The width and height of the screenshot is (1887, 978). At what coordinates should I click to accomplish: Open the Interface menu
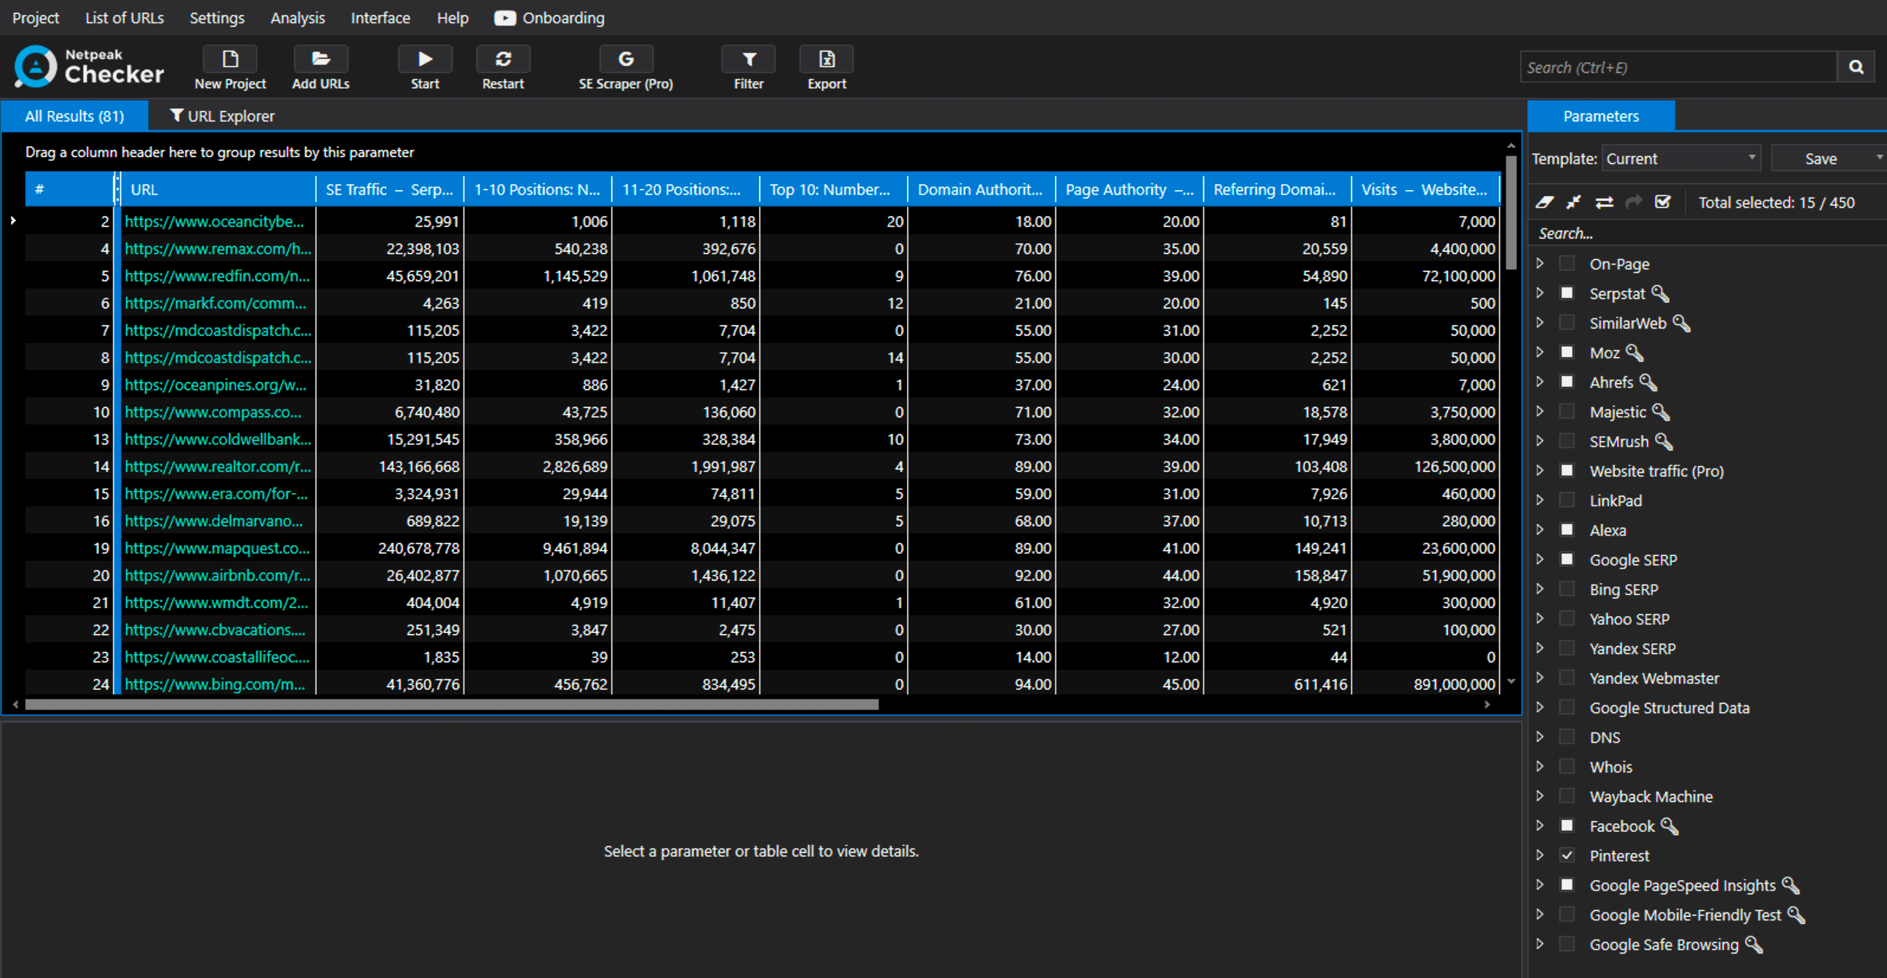pyautogui.click(x=380, y=18)
